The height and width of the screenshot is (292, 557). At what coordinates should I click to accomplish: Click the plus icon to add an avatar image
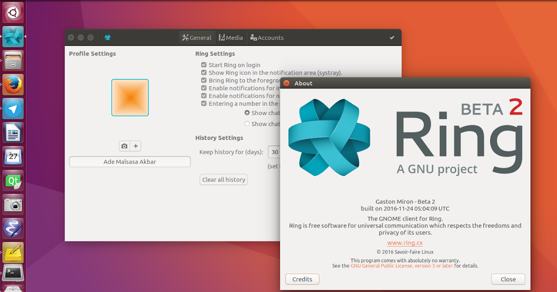(x=136, y=146)
